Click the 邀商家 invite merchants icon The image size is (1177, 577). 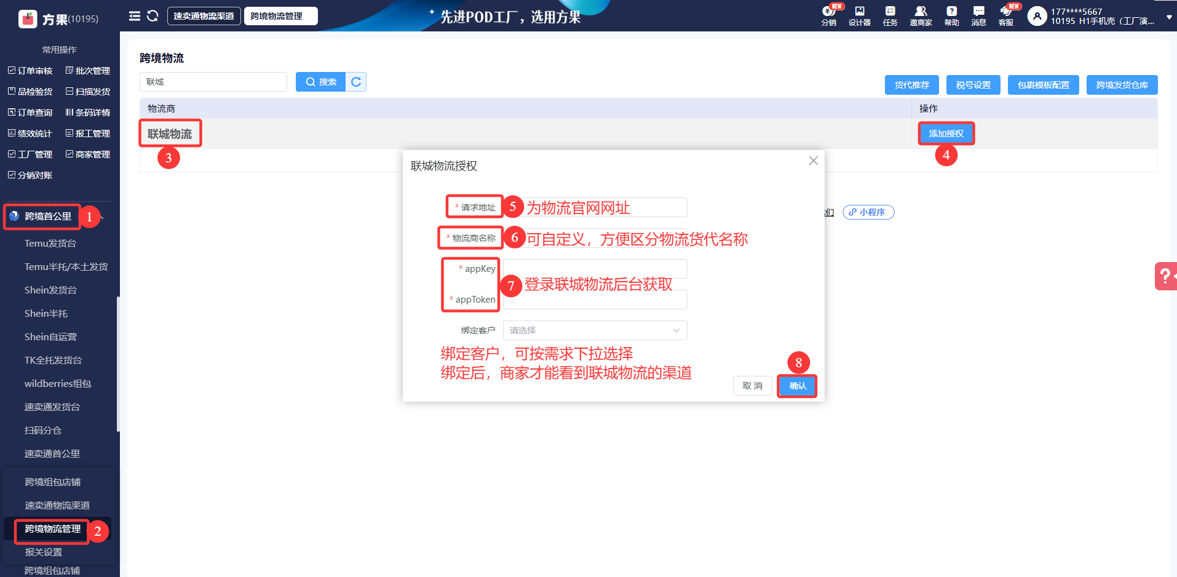[x=921, y=15]
